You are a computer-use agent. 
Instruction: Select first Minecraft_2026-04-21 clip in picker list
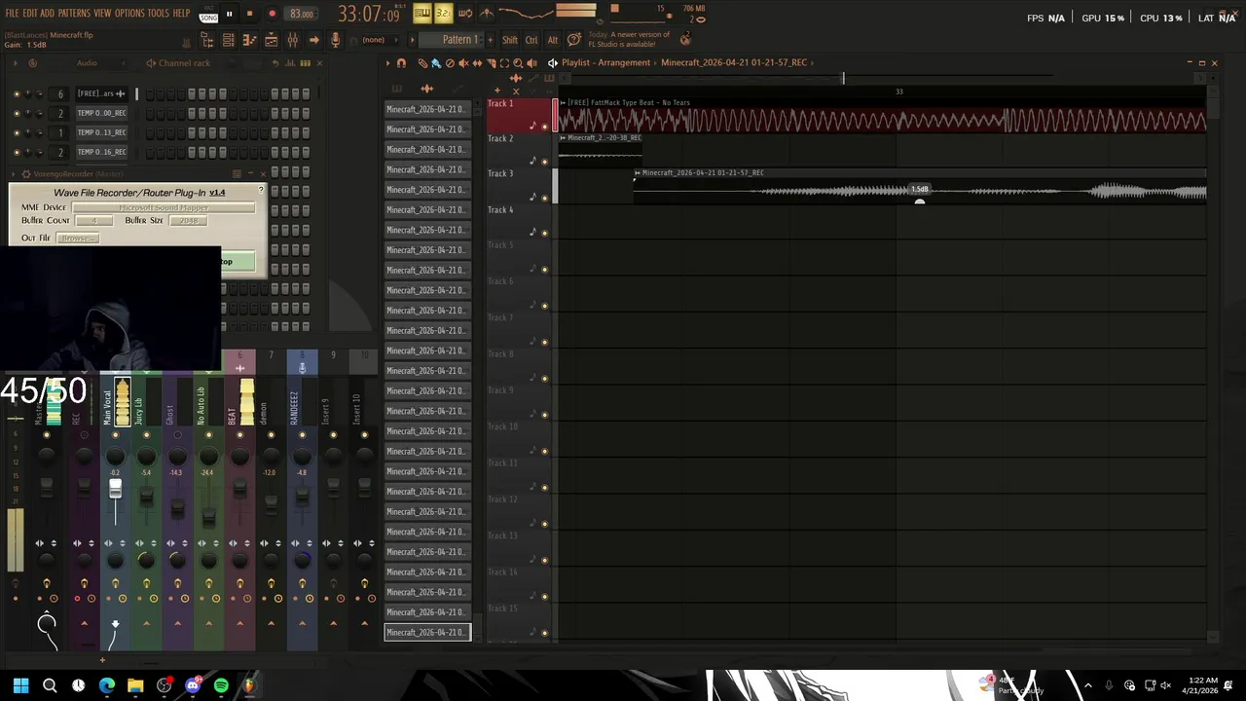(x=427, y=109)
